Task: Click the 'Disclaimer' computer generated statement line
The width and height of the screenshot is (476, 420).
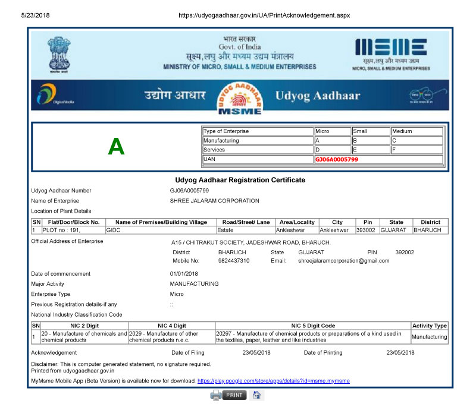Action: click(x=121, y=364)
